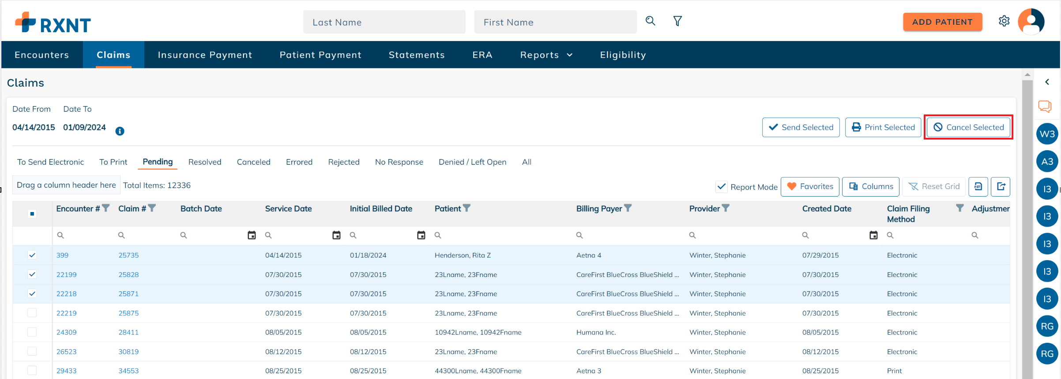1061x379 pixels.
Task: Collapse the right sidebar with chevron
Action: click(1047, 82)
